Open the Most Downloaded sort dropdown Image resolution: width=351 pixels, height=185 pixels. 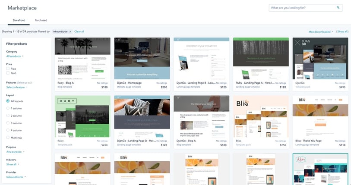pos(321,32)
